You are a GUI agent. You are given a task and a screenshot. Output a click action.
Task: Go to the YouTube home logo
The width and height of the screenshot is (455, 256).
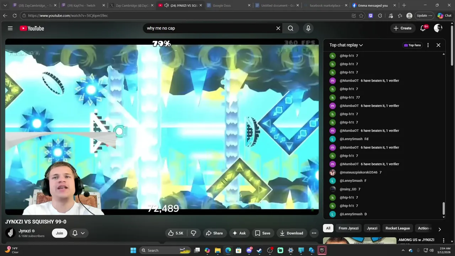click(x=32, y=28)
